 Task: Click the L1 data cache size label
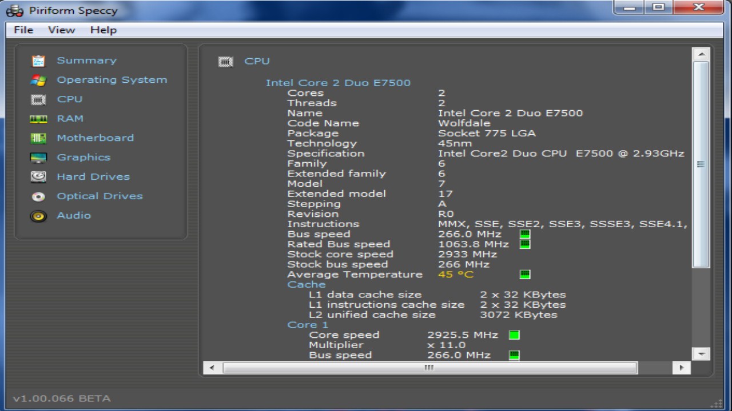coord(365,295)
